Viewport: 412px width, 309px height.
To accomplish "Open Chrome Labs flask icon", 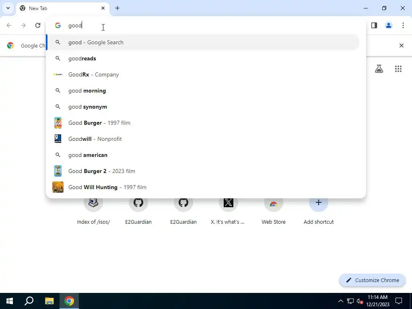I will point(379,69).
